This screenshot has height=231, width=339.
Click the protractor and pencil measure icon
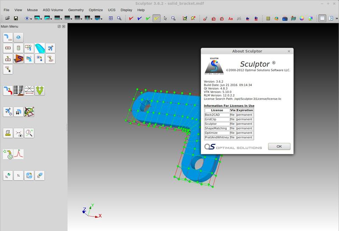pyautogui.click(x=29, y=112)
